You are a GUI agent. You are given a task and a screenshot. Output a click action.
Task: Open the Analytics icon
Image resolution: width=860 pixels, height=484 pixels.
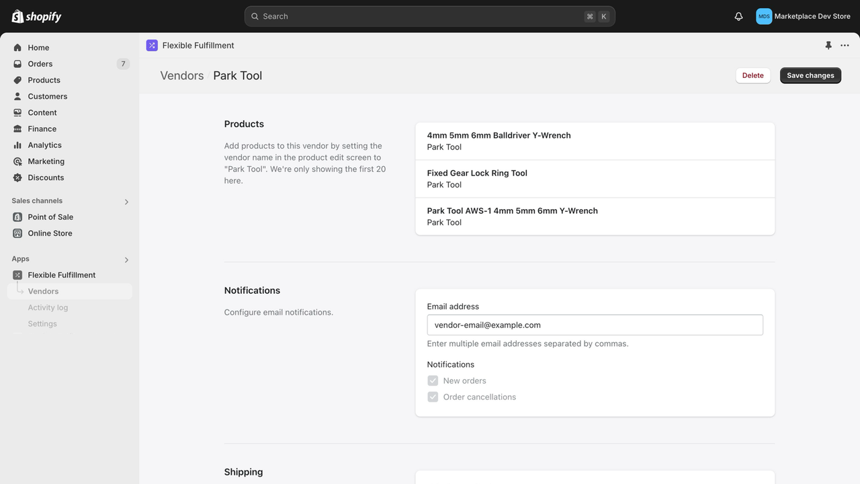click(x=17, y=145)
